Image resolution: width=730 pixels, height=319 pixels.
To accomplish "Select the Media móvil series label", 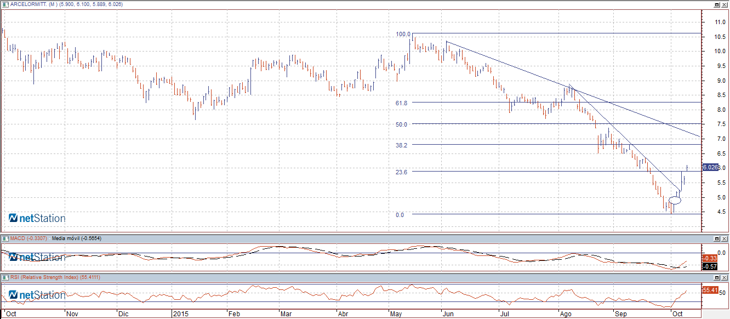I will pos(76,238).
